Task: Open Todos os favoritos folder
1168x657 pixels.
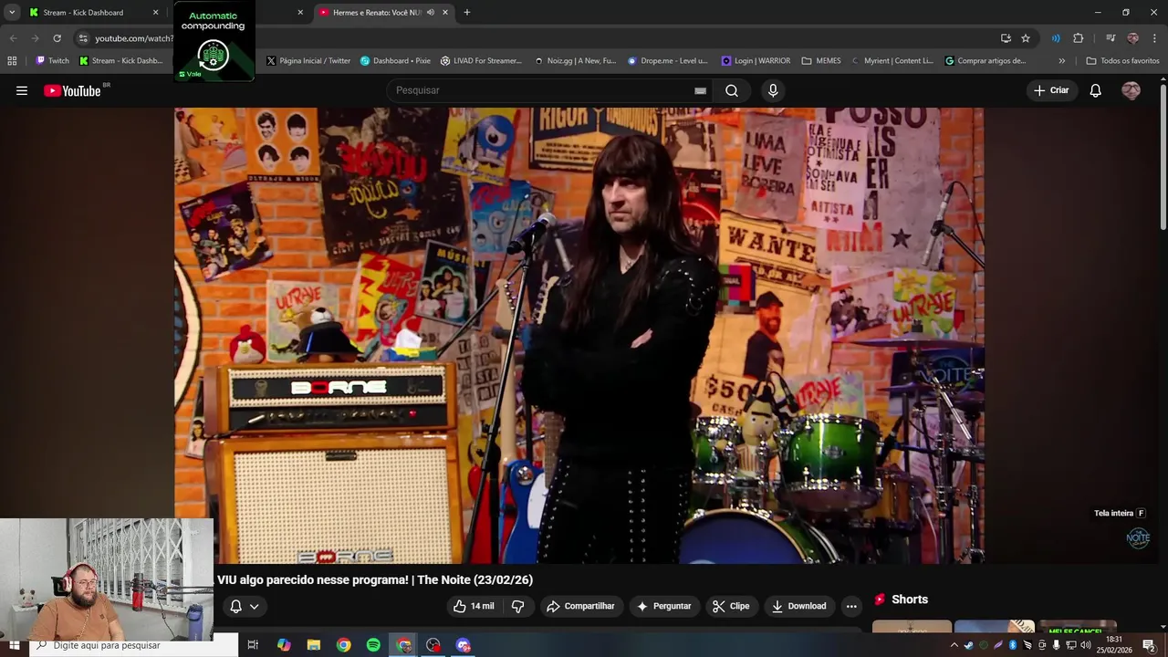Action: tap(1122, 61)
